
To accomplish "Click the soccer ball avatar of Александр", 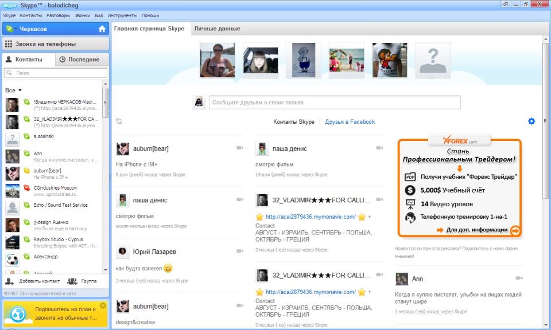I will coord(12,260).
